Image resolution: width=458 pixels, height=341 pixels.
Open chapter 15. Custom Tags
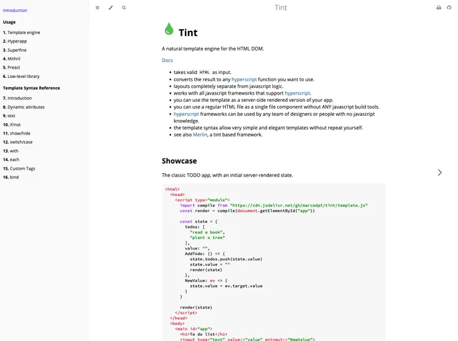click(19, 169)
